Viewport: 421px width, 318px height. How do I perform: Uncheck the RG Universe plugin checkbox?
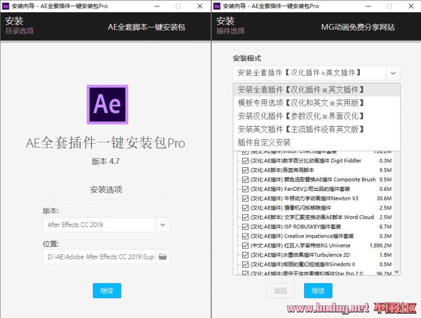(x=245, y=246)
